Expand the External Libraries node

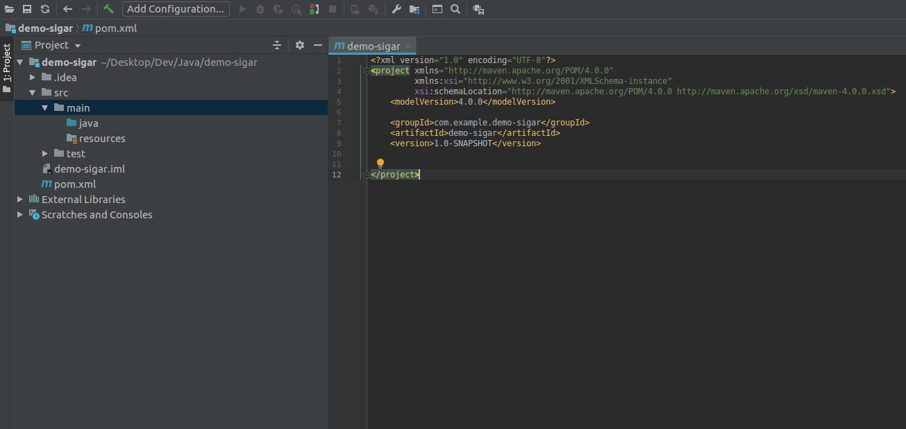click(20, 199)
